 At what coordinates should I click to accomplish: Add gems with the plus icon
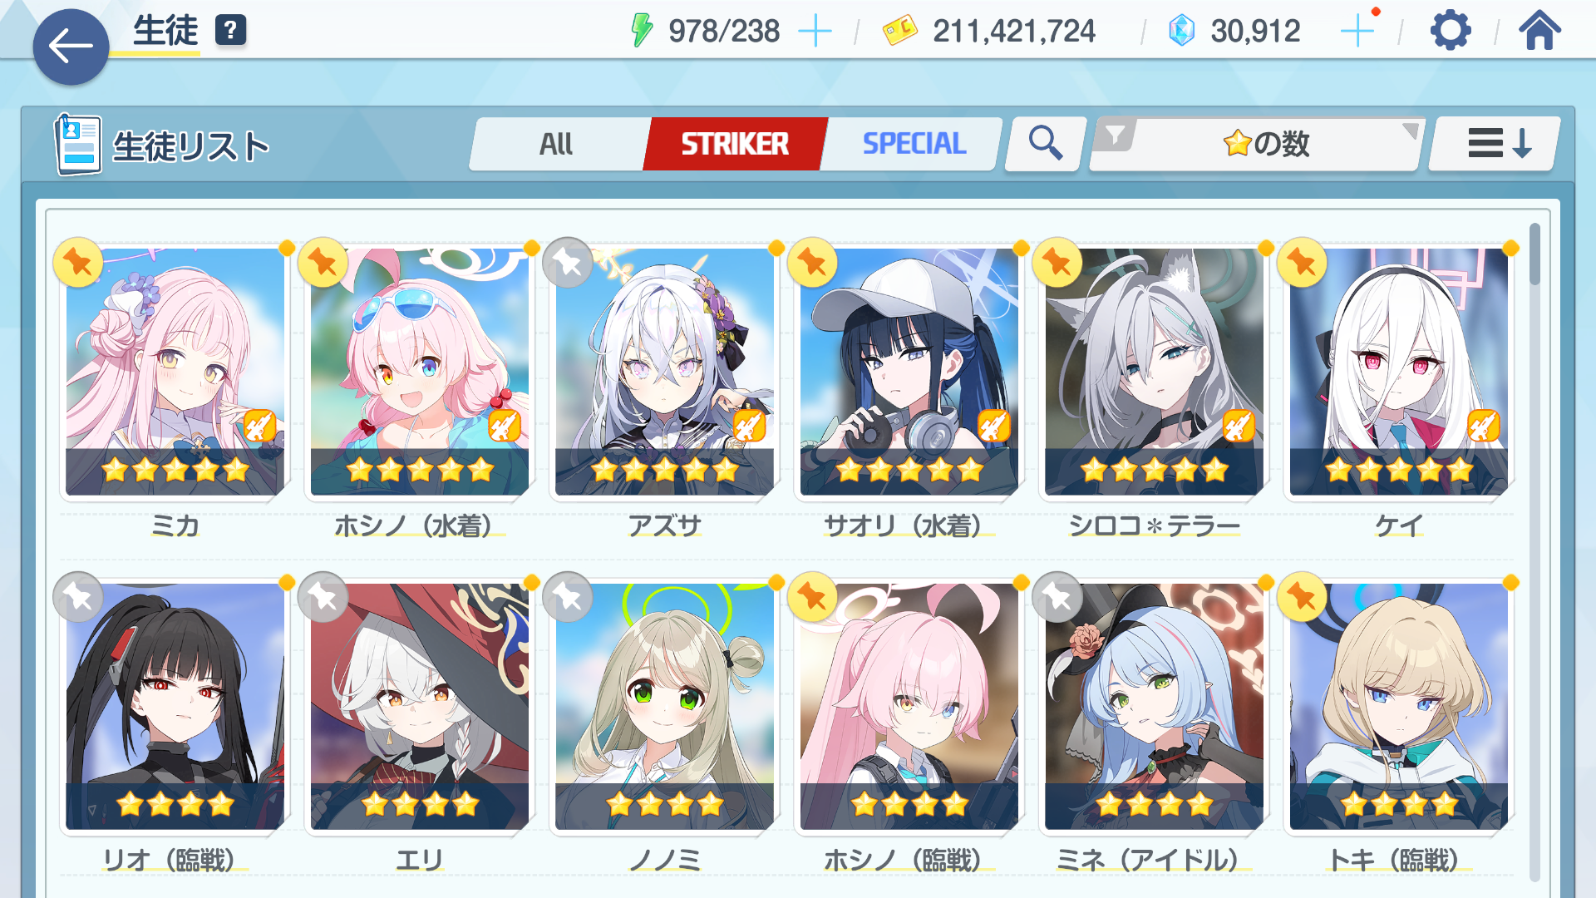click(1358, 32)
